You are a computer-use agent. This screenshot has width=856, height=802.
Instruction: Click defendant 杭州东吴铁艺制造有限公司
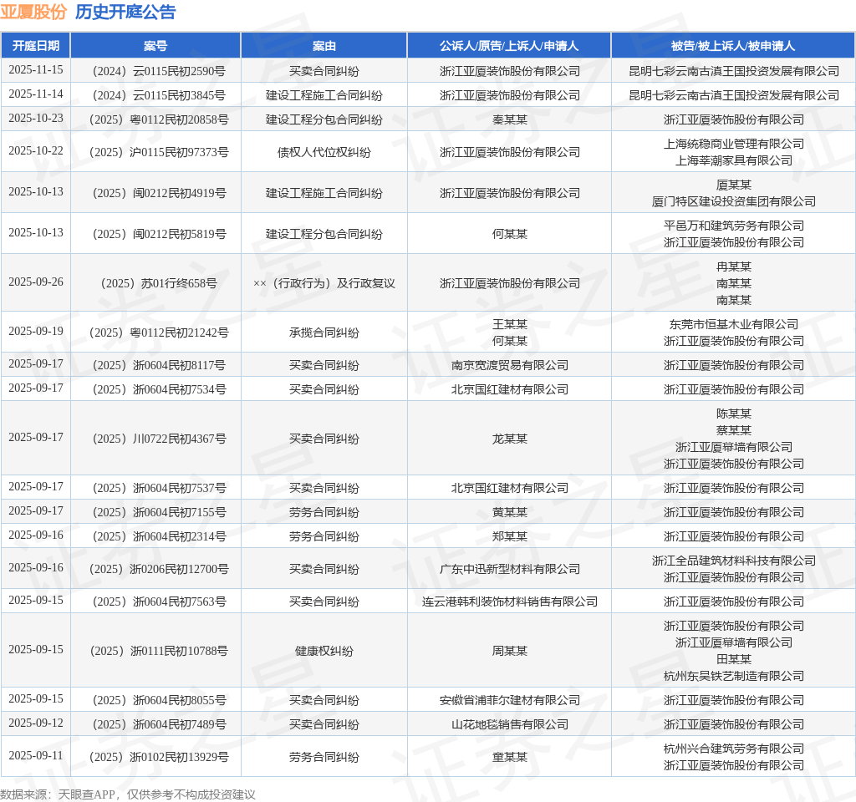coord(734,675)
